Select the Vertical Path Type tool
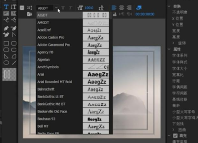 (14, 20)
